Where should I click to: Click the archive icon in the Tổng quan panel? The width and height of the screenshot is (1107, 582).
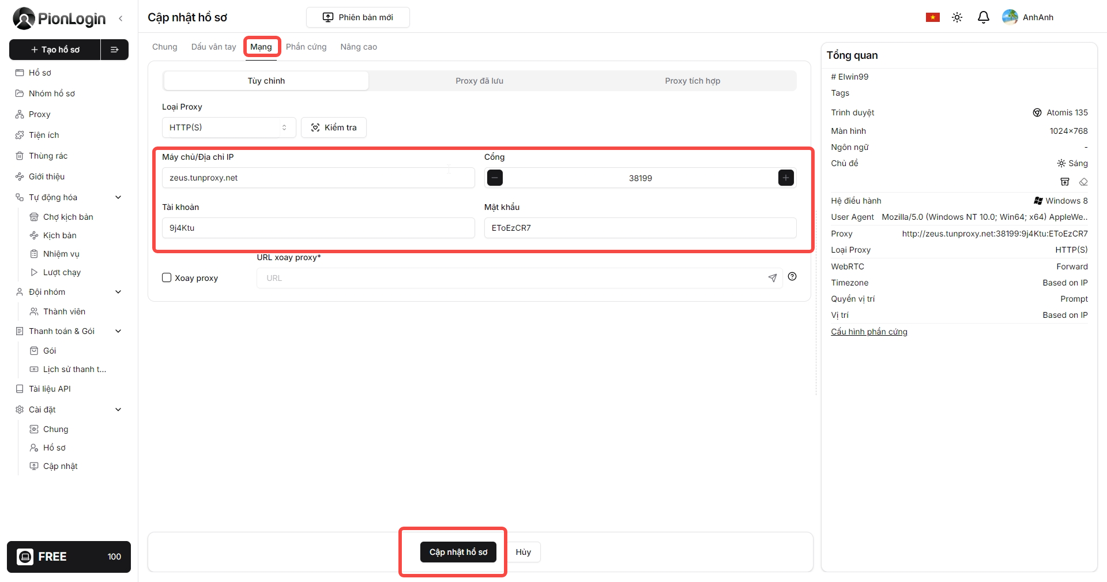pyautogui.click(x=1065, y=182)
